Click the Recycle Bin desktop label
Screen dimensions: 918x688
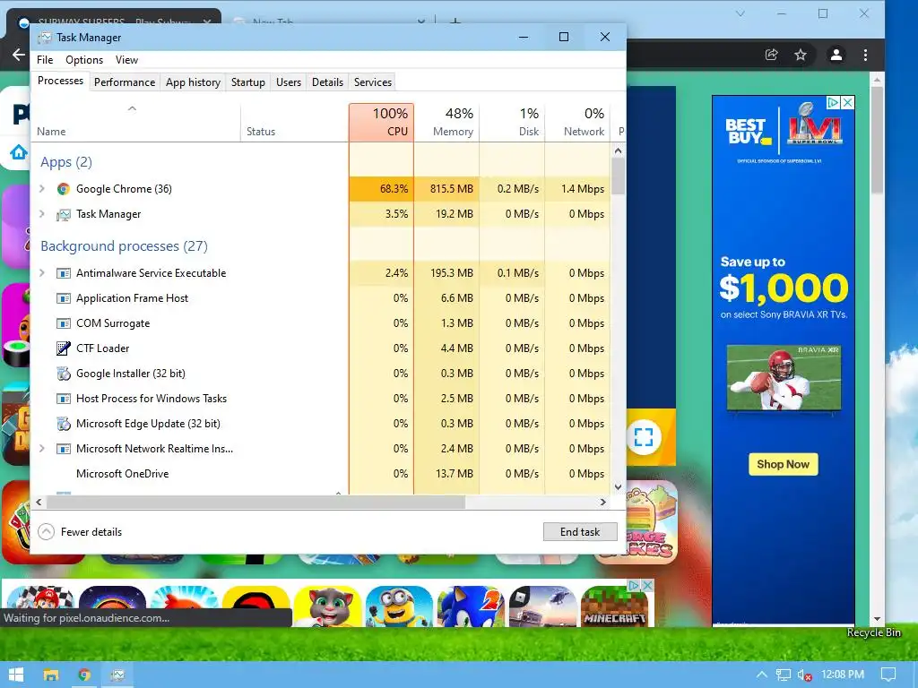873,632
